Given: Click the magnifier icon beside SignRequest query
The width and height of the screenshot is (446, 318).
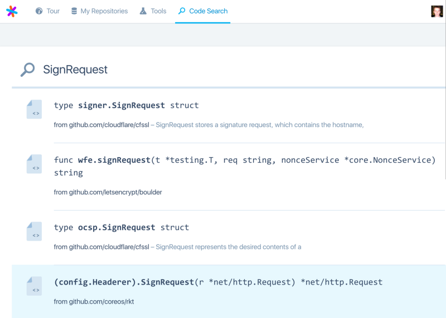Looking at the screenshot, I should click(27, 70).
